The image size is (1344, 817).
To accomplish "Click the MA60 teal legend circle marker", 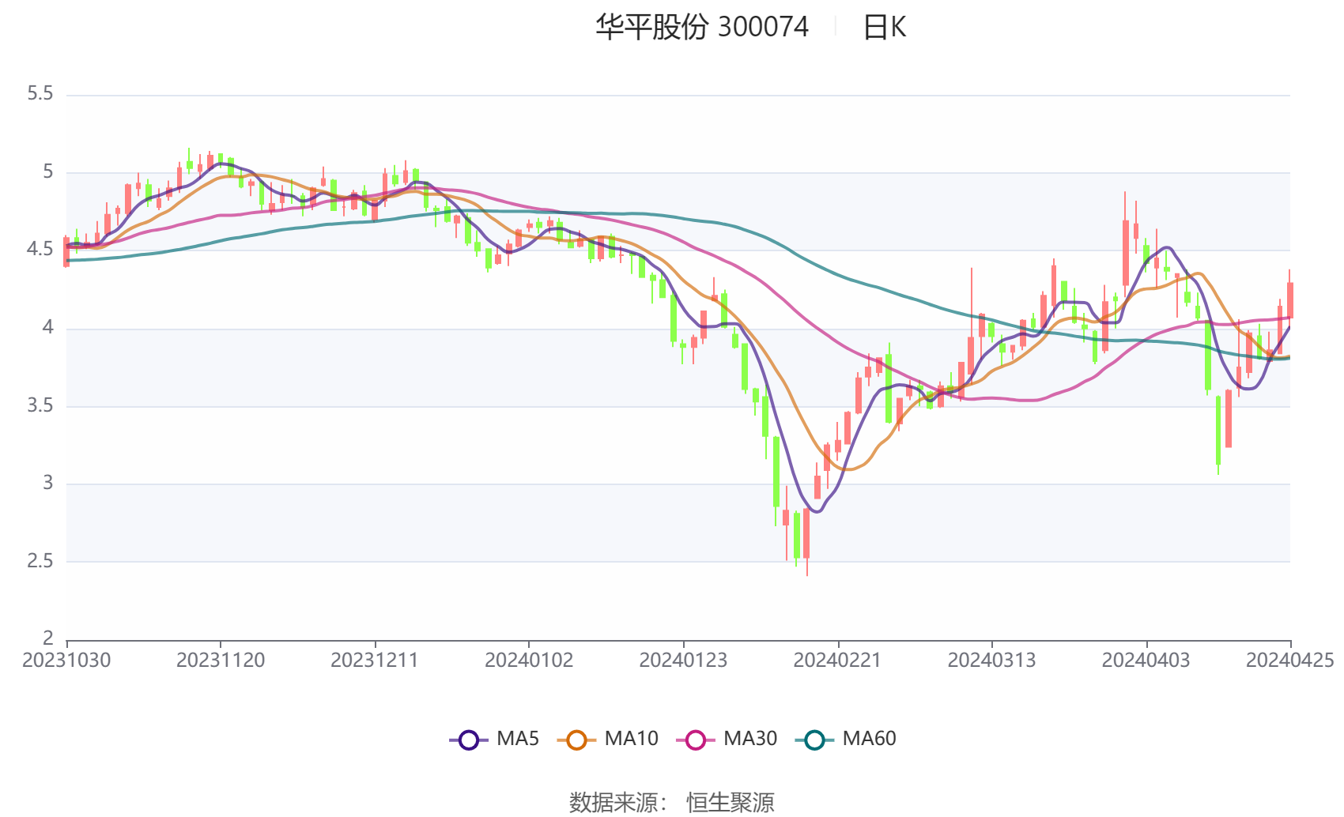I will coord(814,740).
